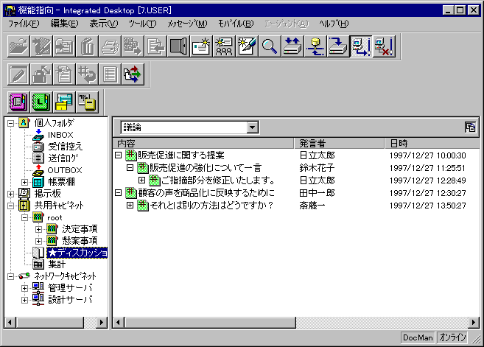Select the 販売促進の強化について一言 message
Screen dimensions: 484x347
coord(206,168)
